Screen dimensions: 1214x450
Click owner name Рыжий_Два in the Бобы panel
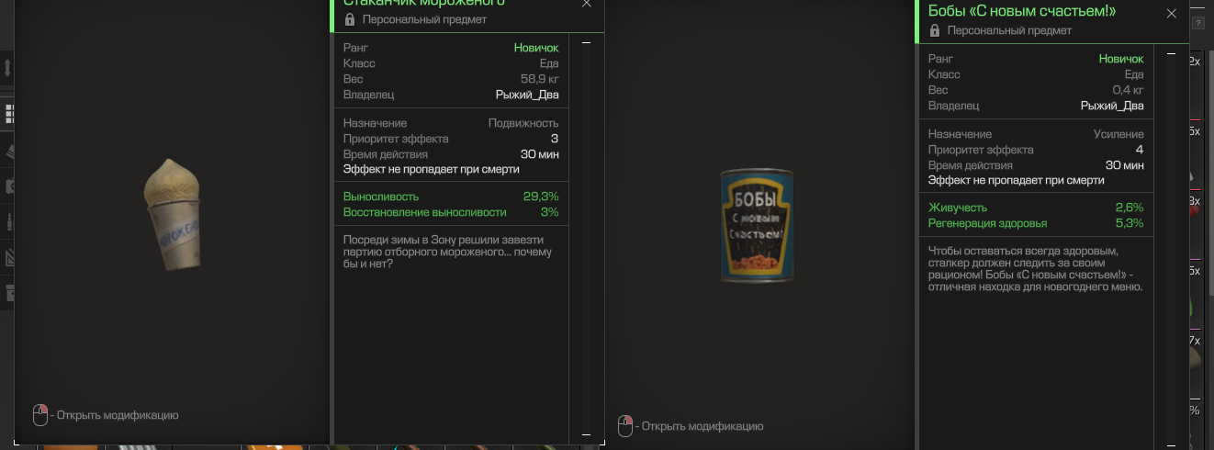pos(1112,106)
